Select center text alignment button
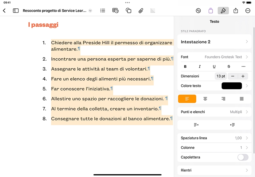Screen dimensions: 255x177 [x=205, y=99]
